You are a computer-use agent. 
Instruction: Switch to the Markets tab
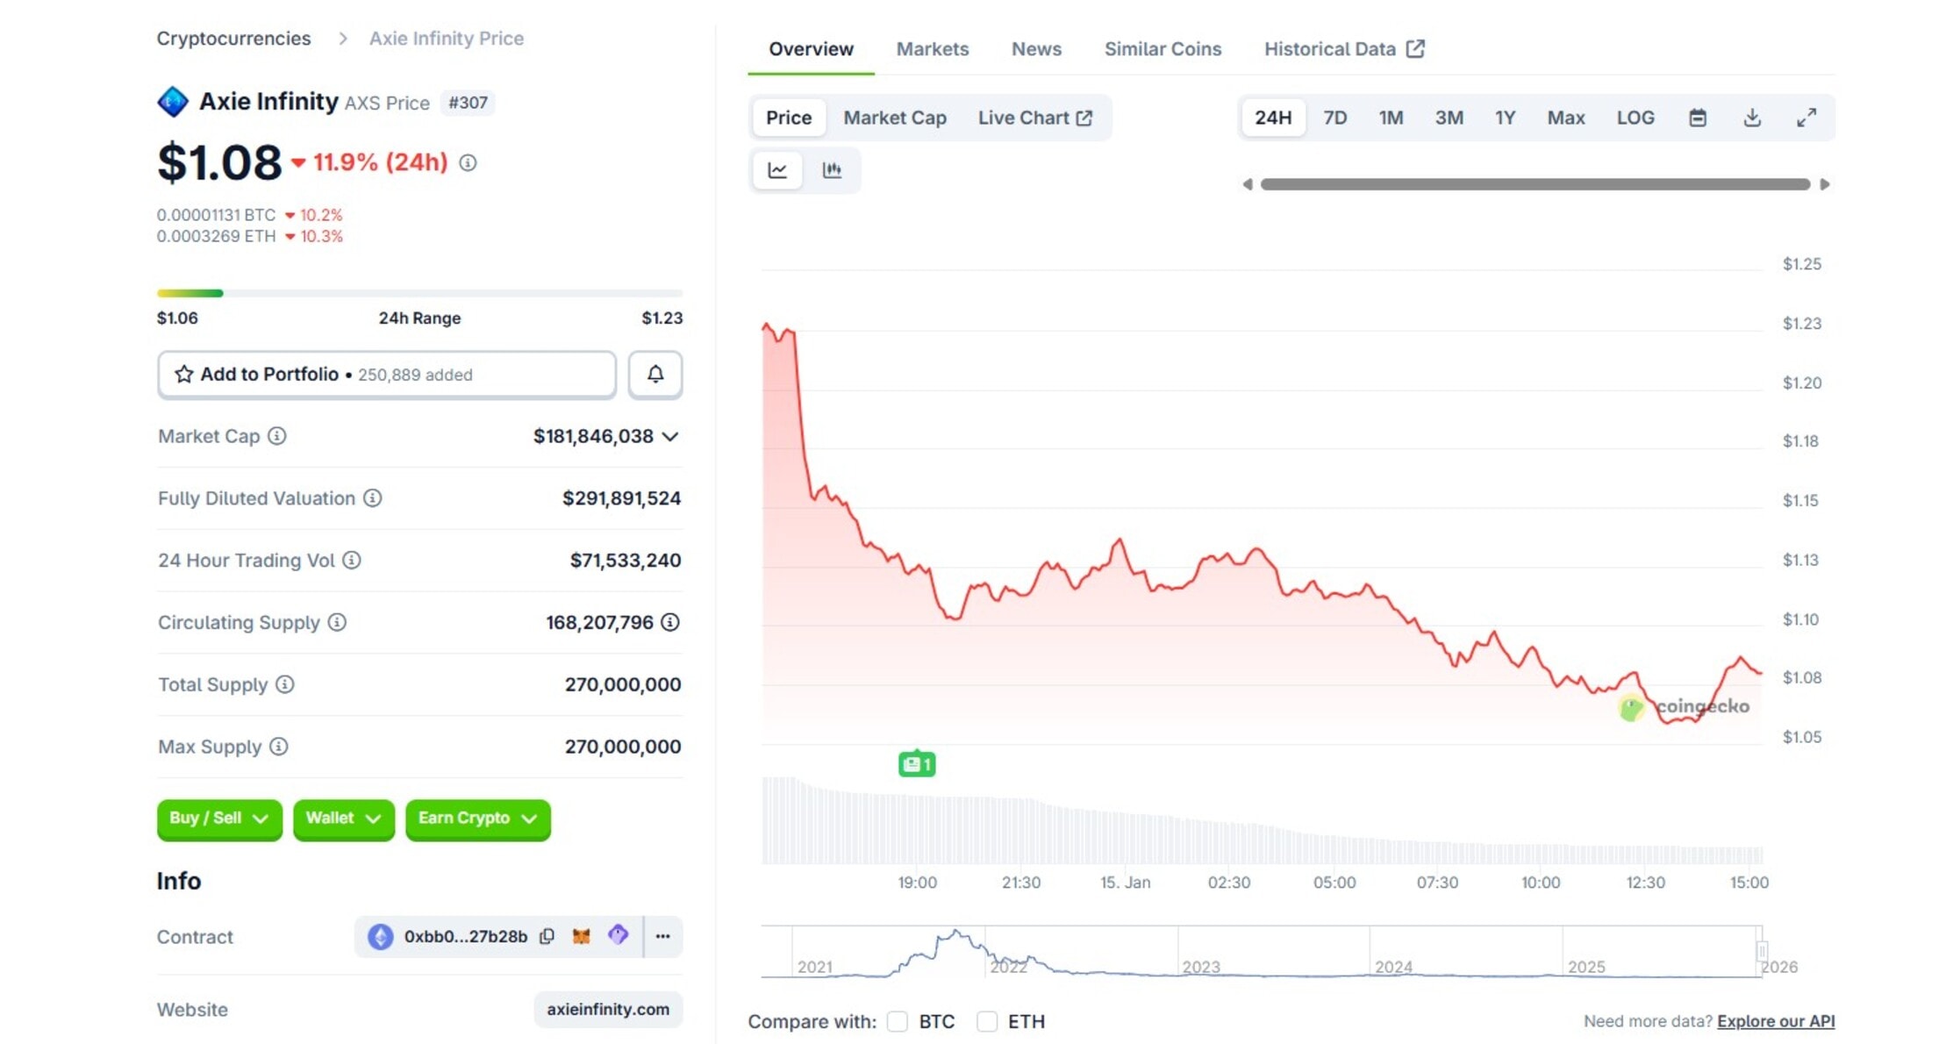[932, 49]
